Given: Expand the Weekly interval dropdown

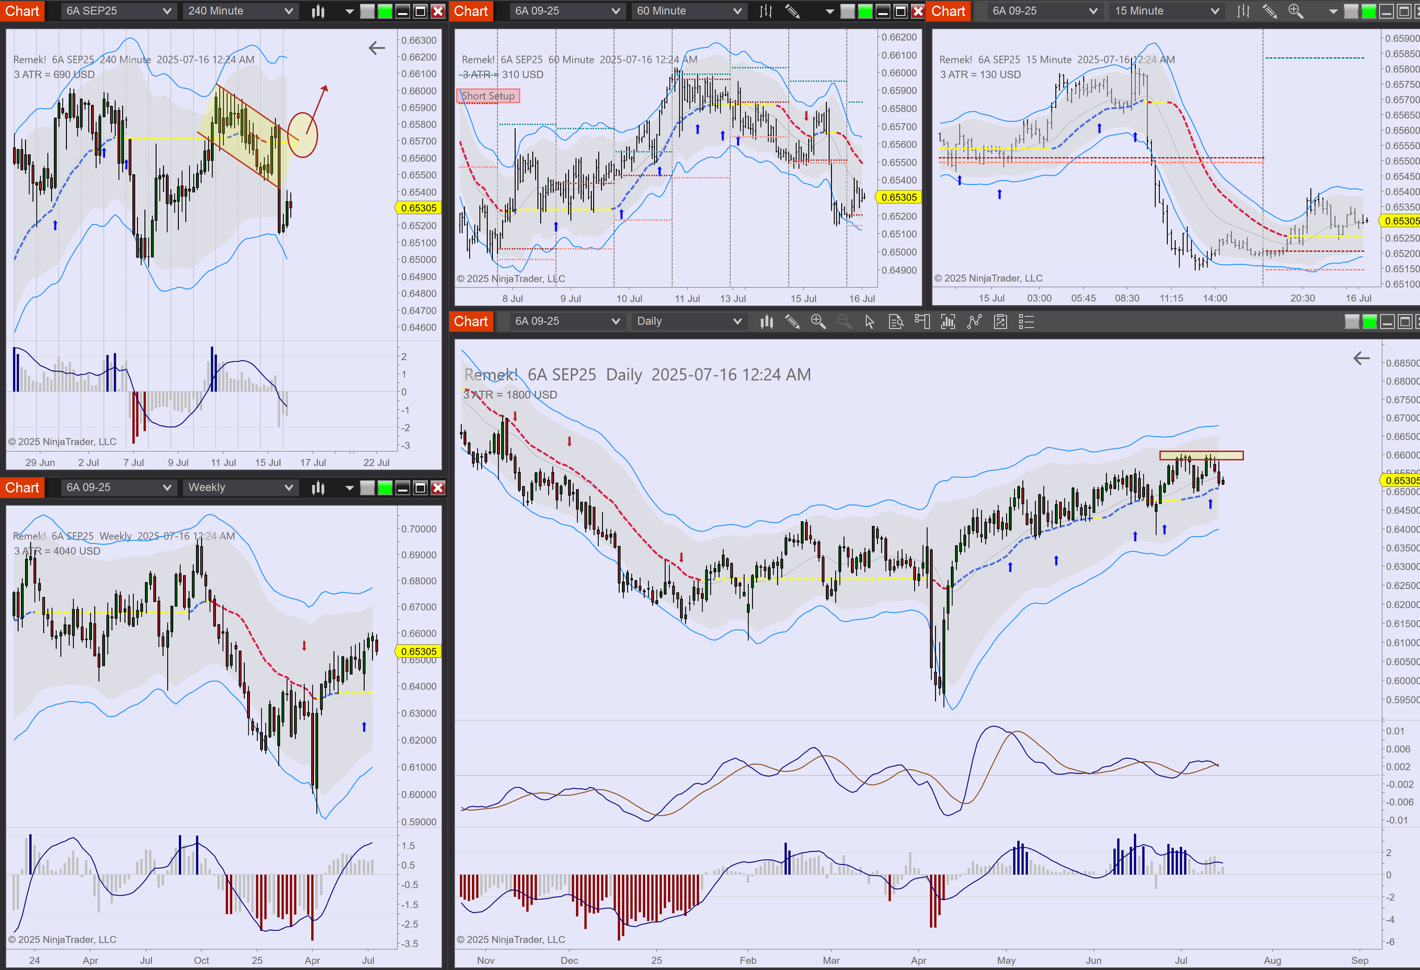Looking at the screenshot, I should click(240, 487).
